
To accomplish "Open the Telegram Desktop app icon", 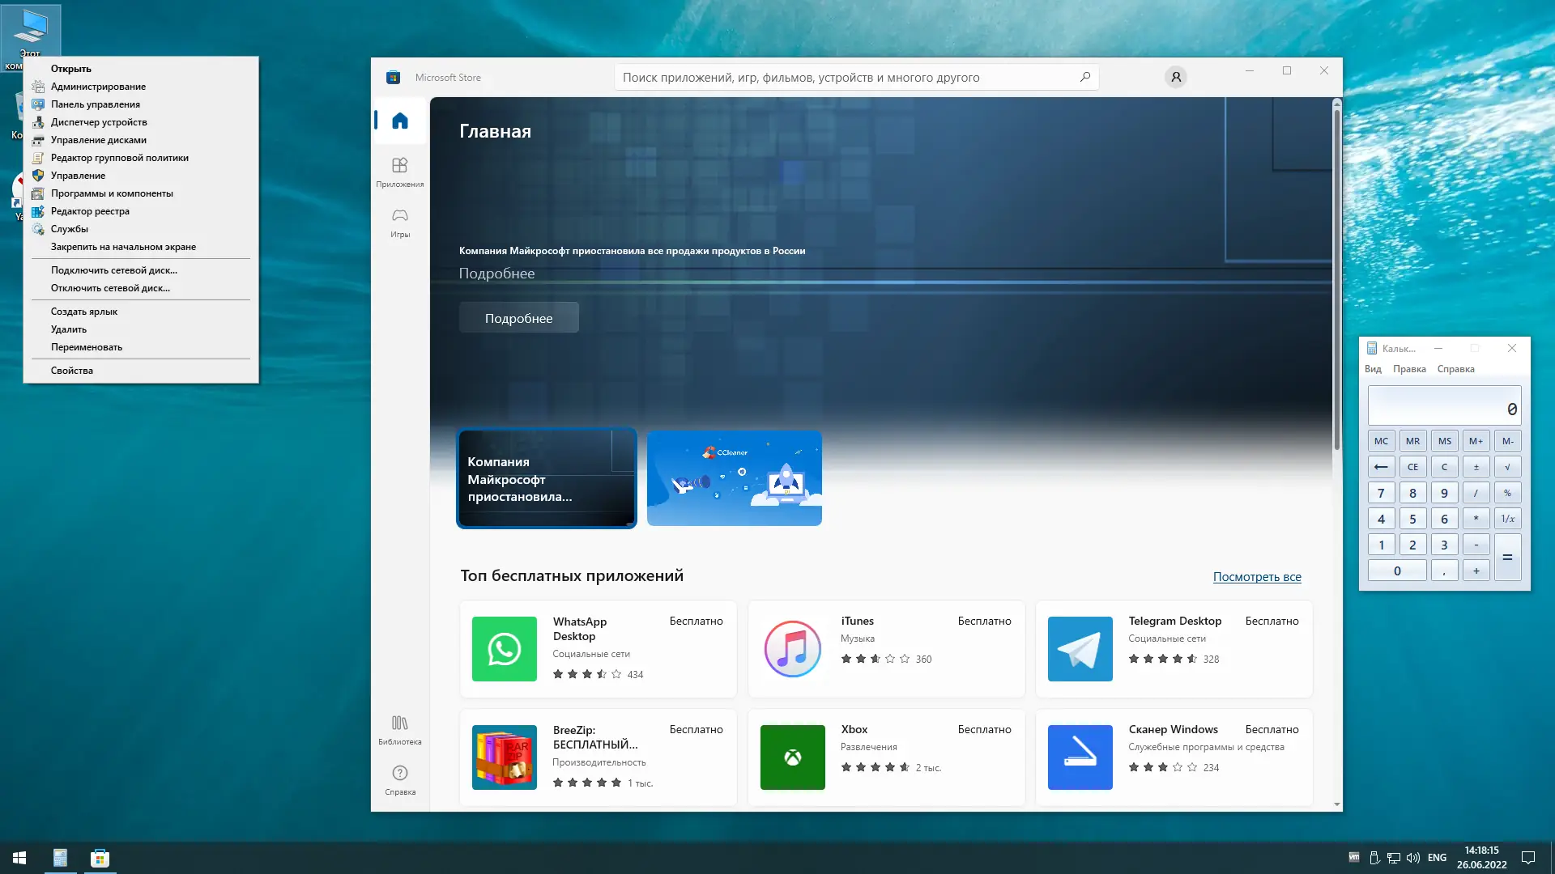I will (x=1080, y=649).
